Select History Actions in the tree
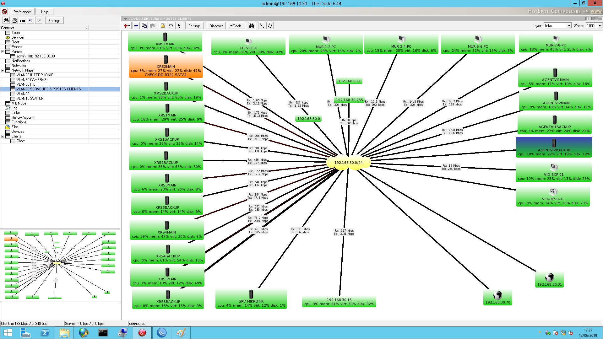This screenshot has width=603, height=339. coord(23,117)
